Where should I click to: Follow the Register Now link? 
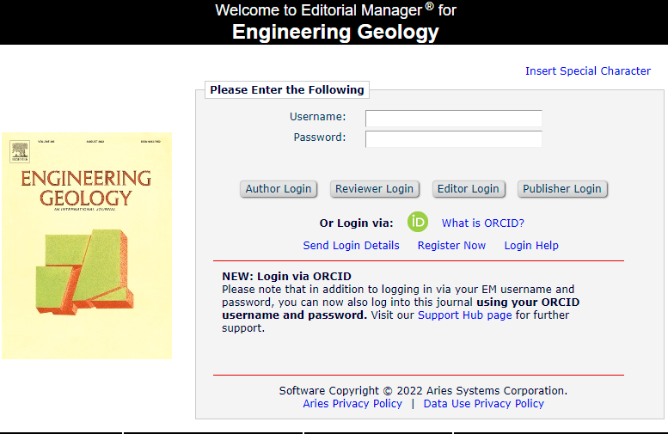451,246
